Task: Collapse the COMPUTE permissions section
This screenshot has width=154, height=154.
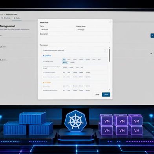Action: (47, 56)
